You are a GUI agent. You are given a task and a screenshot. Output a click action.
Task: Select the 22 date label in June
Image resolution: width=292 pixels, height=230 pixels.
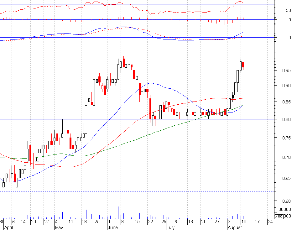coord(150,222)
